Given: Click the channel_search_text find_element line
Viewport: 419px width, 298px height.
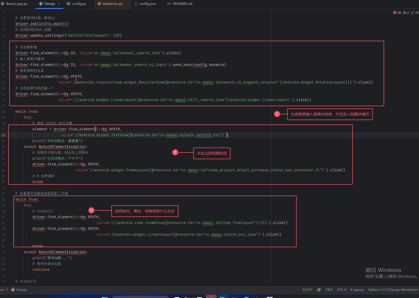Looking at the screenshot, I should (x=98, y=53).
